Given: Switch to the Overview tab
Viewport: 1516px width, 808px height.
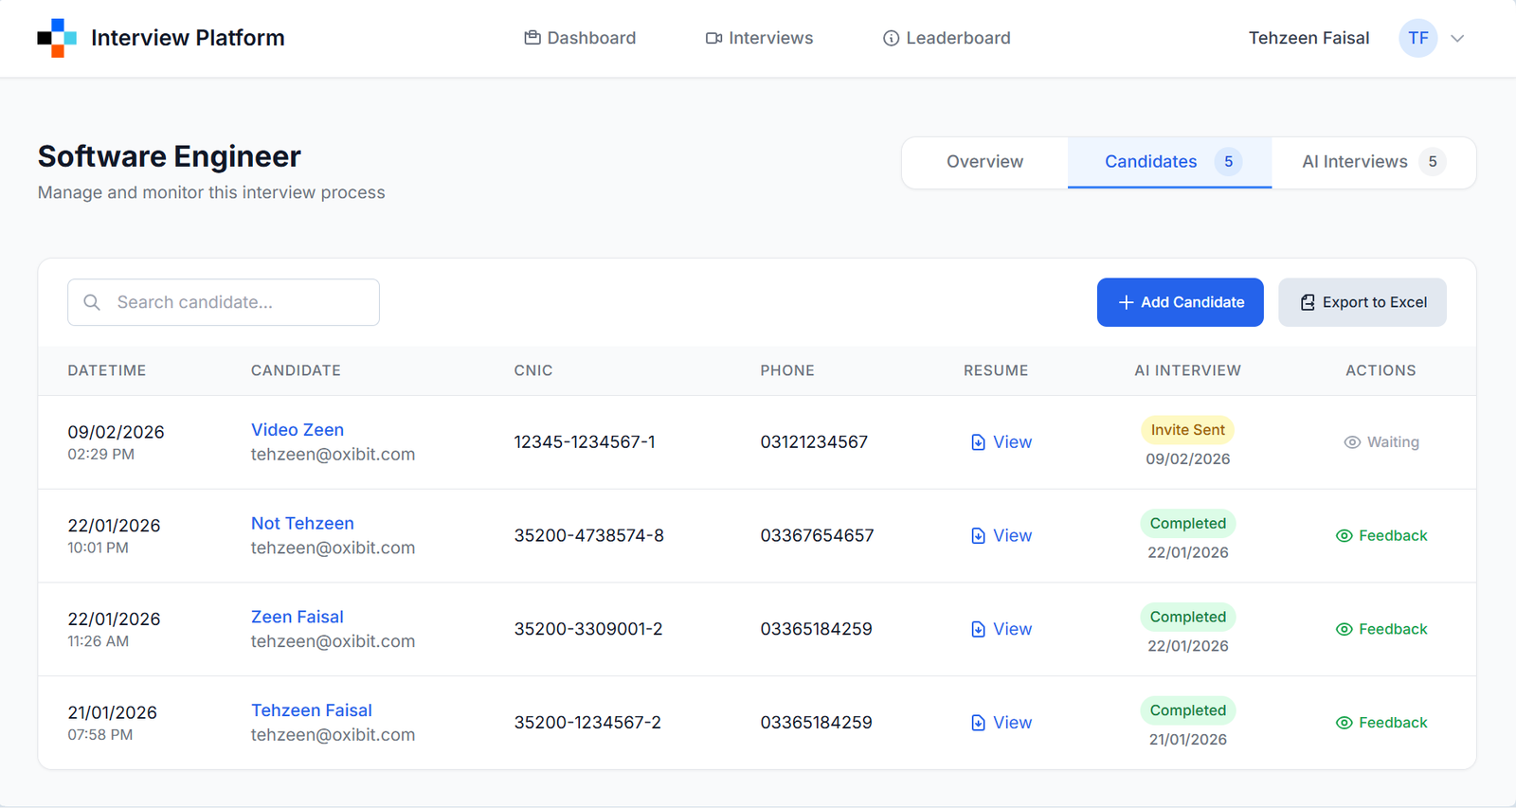Looking at the screenshot, I should click(x=984, y=162).
